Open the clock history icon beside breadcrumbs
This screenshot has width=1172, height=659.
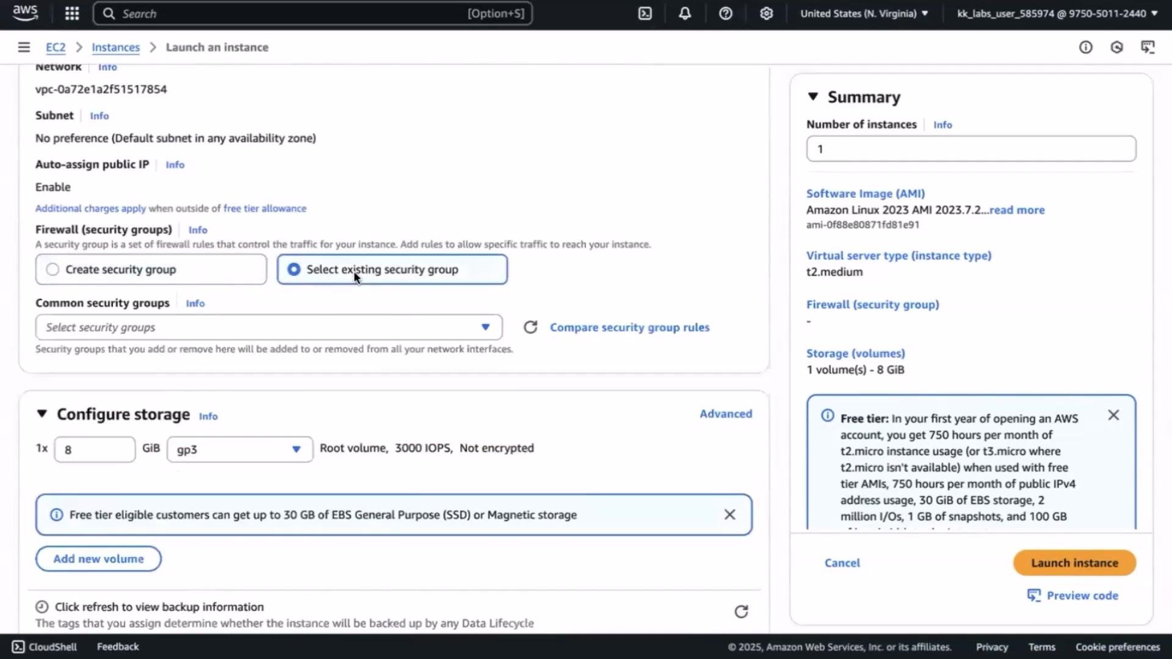pos(1116,47)
